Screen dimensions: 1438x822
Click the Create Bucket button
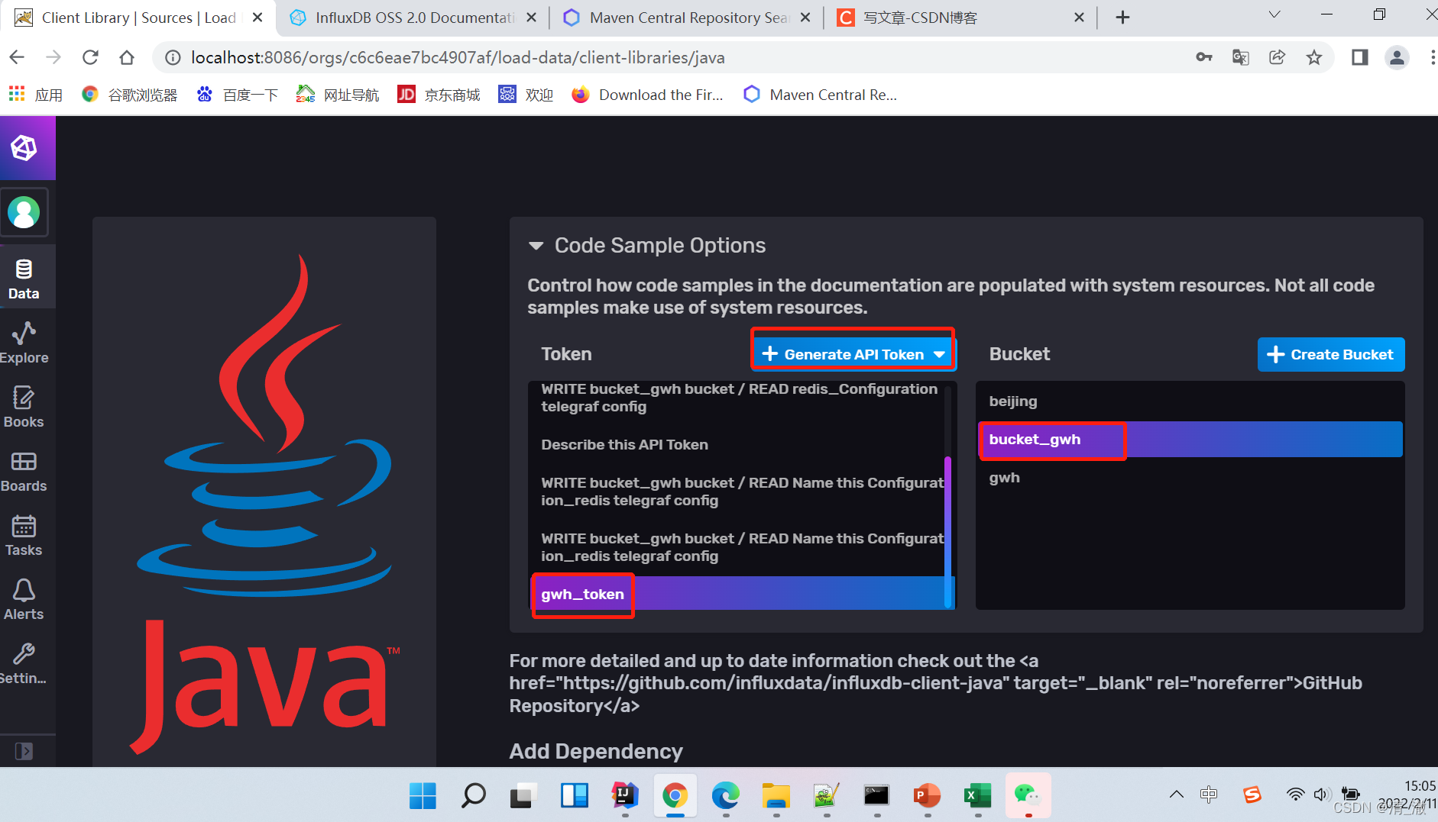(1331, 354)
